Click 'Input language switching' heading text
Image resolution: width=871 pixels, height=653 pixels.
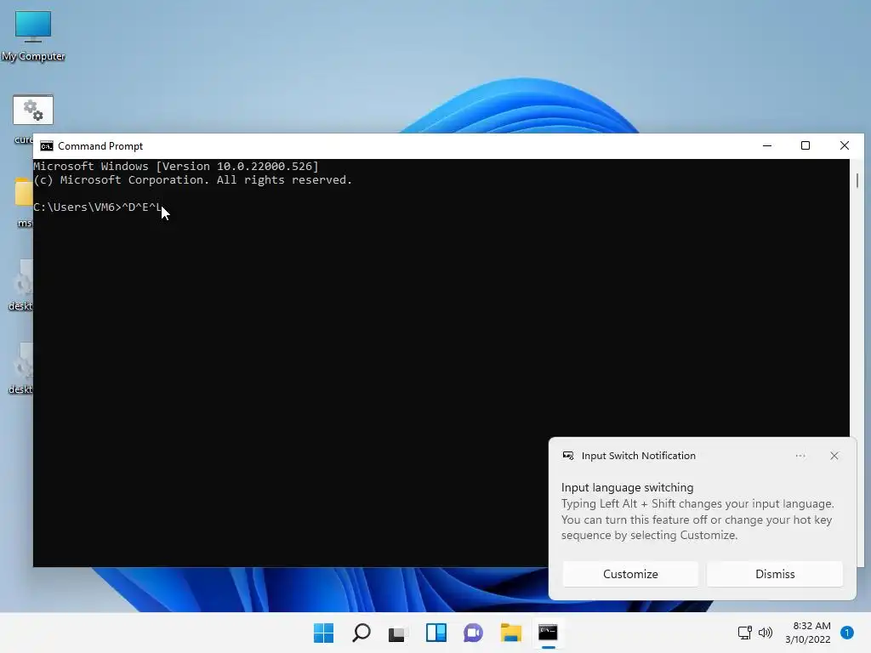(627, 487)
